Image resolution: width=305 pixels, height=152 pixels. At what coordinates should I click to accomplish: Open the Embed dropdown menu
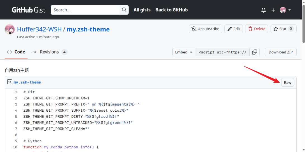point(184,52)
